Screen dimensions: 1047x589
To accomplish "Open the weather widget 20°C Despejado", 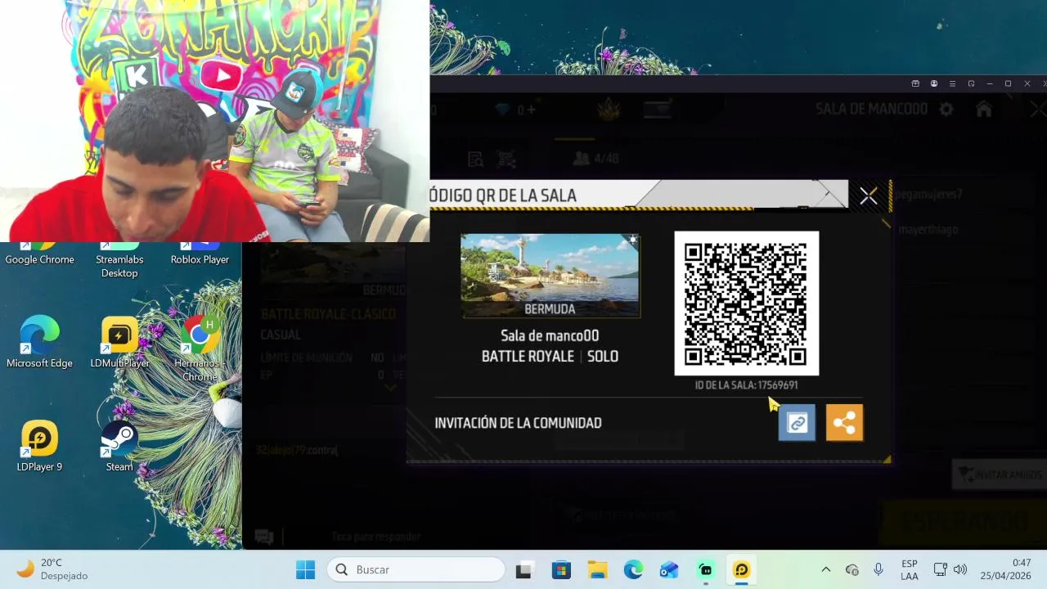I will tap(53, 569).
